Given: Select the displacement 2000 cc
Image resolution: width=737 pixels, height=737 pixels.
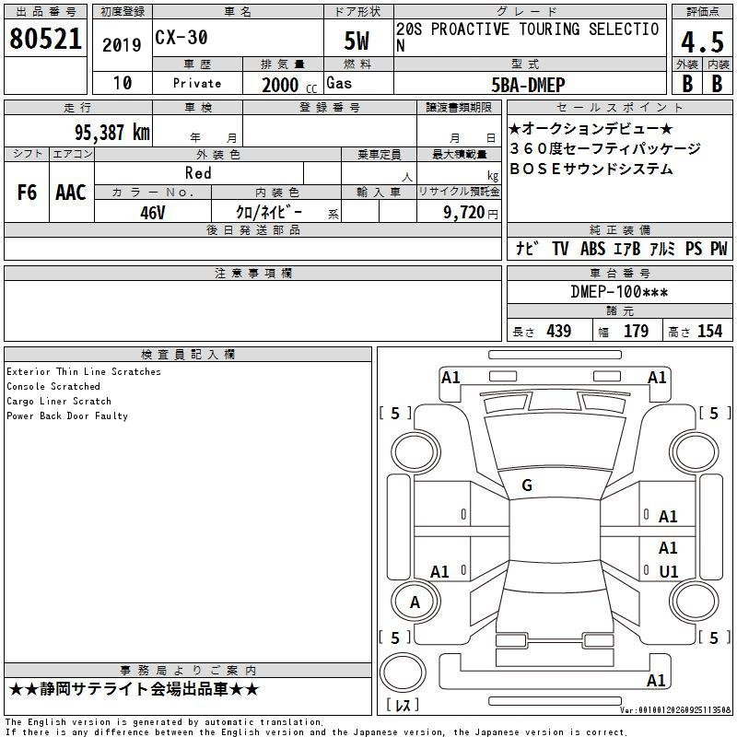Looking at the screenshot, I should pos(289,85).
